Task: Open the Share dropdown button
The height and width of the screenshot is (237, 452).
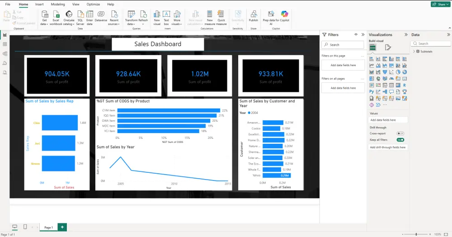Action: pyautogui.click(x=440, y=5)
